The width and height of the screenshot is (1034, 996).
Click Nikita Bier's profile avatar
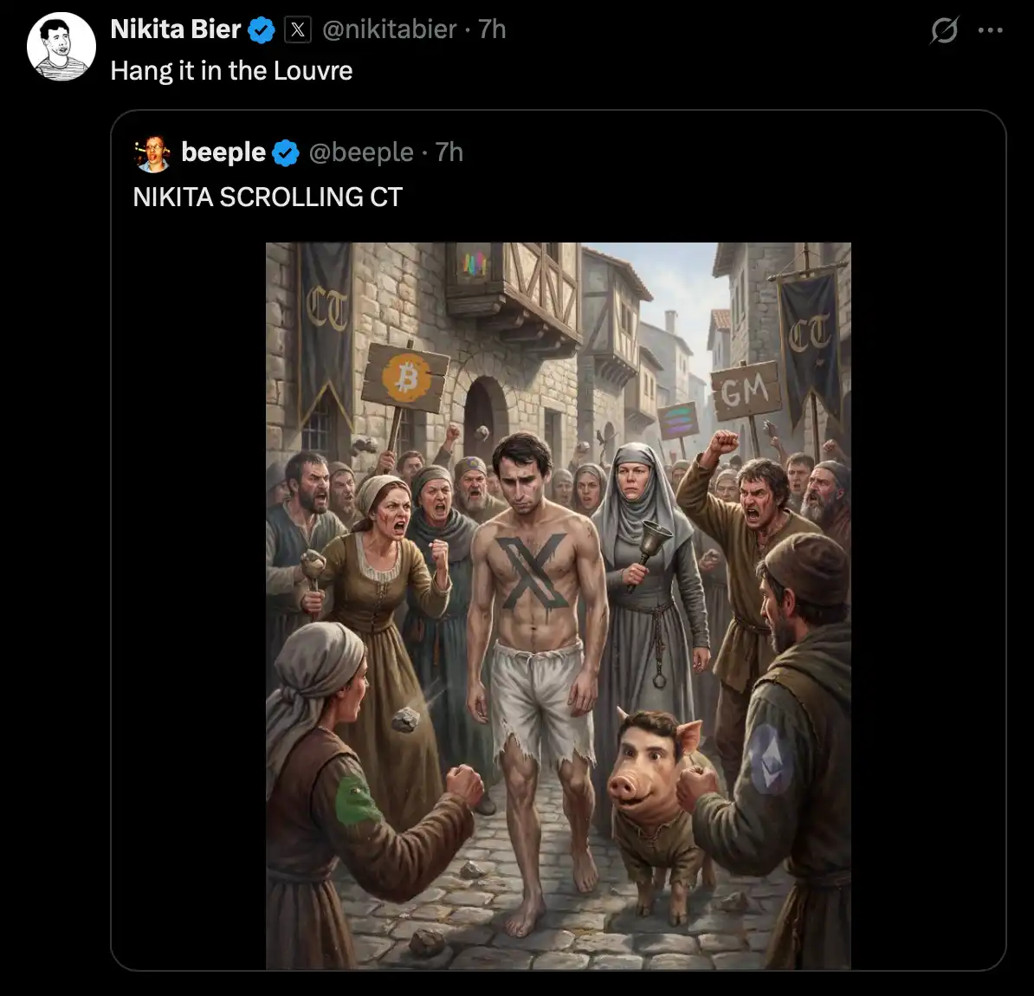61,48
